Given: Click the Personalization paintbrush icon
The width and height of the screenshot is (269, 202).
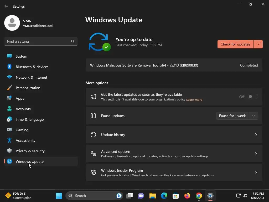Looking at the screenshot, I should (9, 88).
